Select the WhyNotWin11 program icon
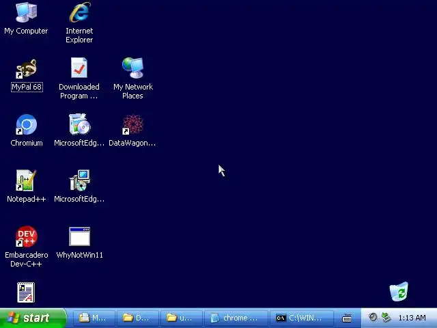 point(80,236)
